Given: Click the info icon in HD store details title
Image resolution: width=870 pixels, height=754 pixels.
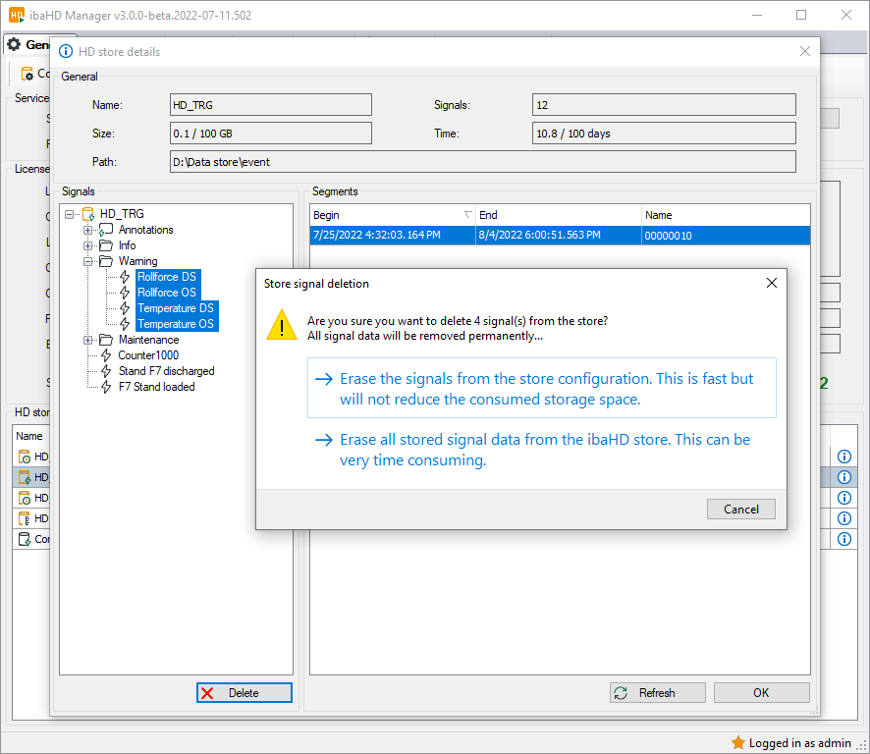Looking at the screenshot, I should tap(66, 51).
